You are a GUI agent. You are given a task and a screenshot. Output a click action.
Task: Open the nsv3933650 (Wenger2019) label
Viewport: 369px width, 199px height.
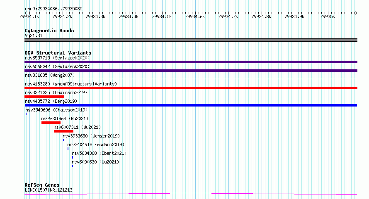click(91, 136)
